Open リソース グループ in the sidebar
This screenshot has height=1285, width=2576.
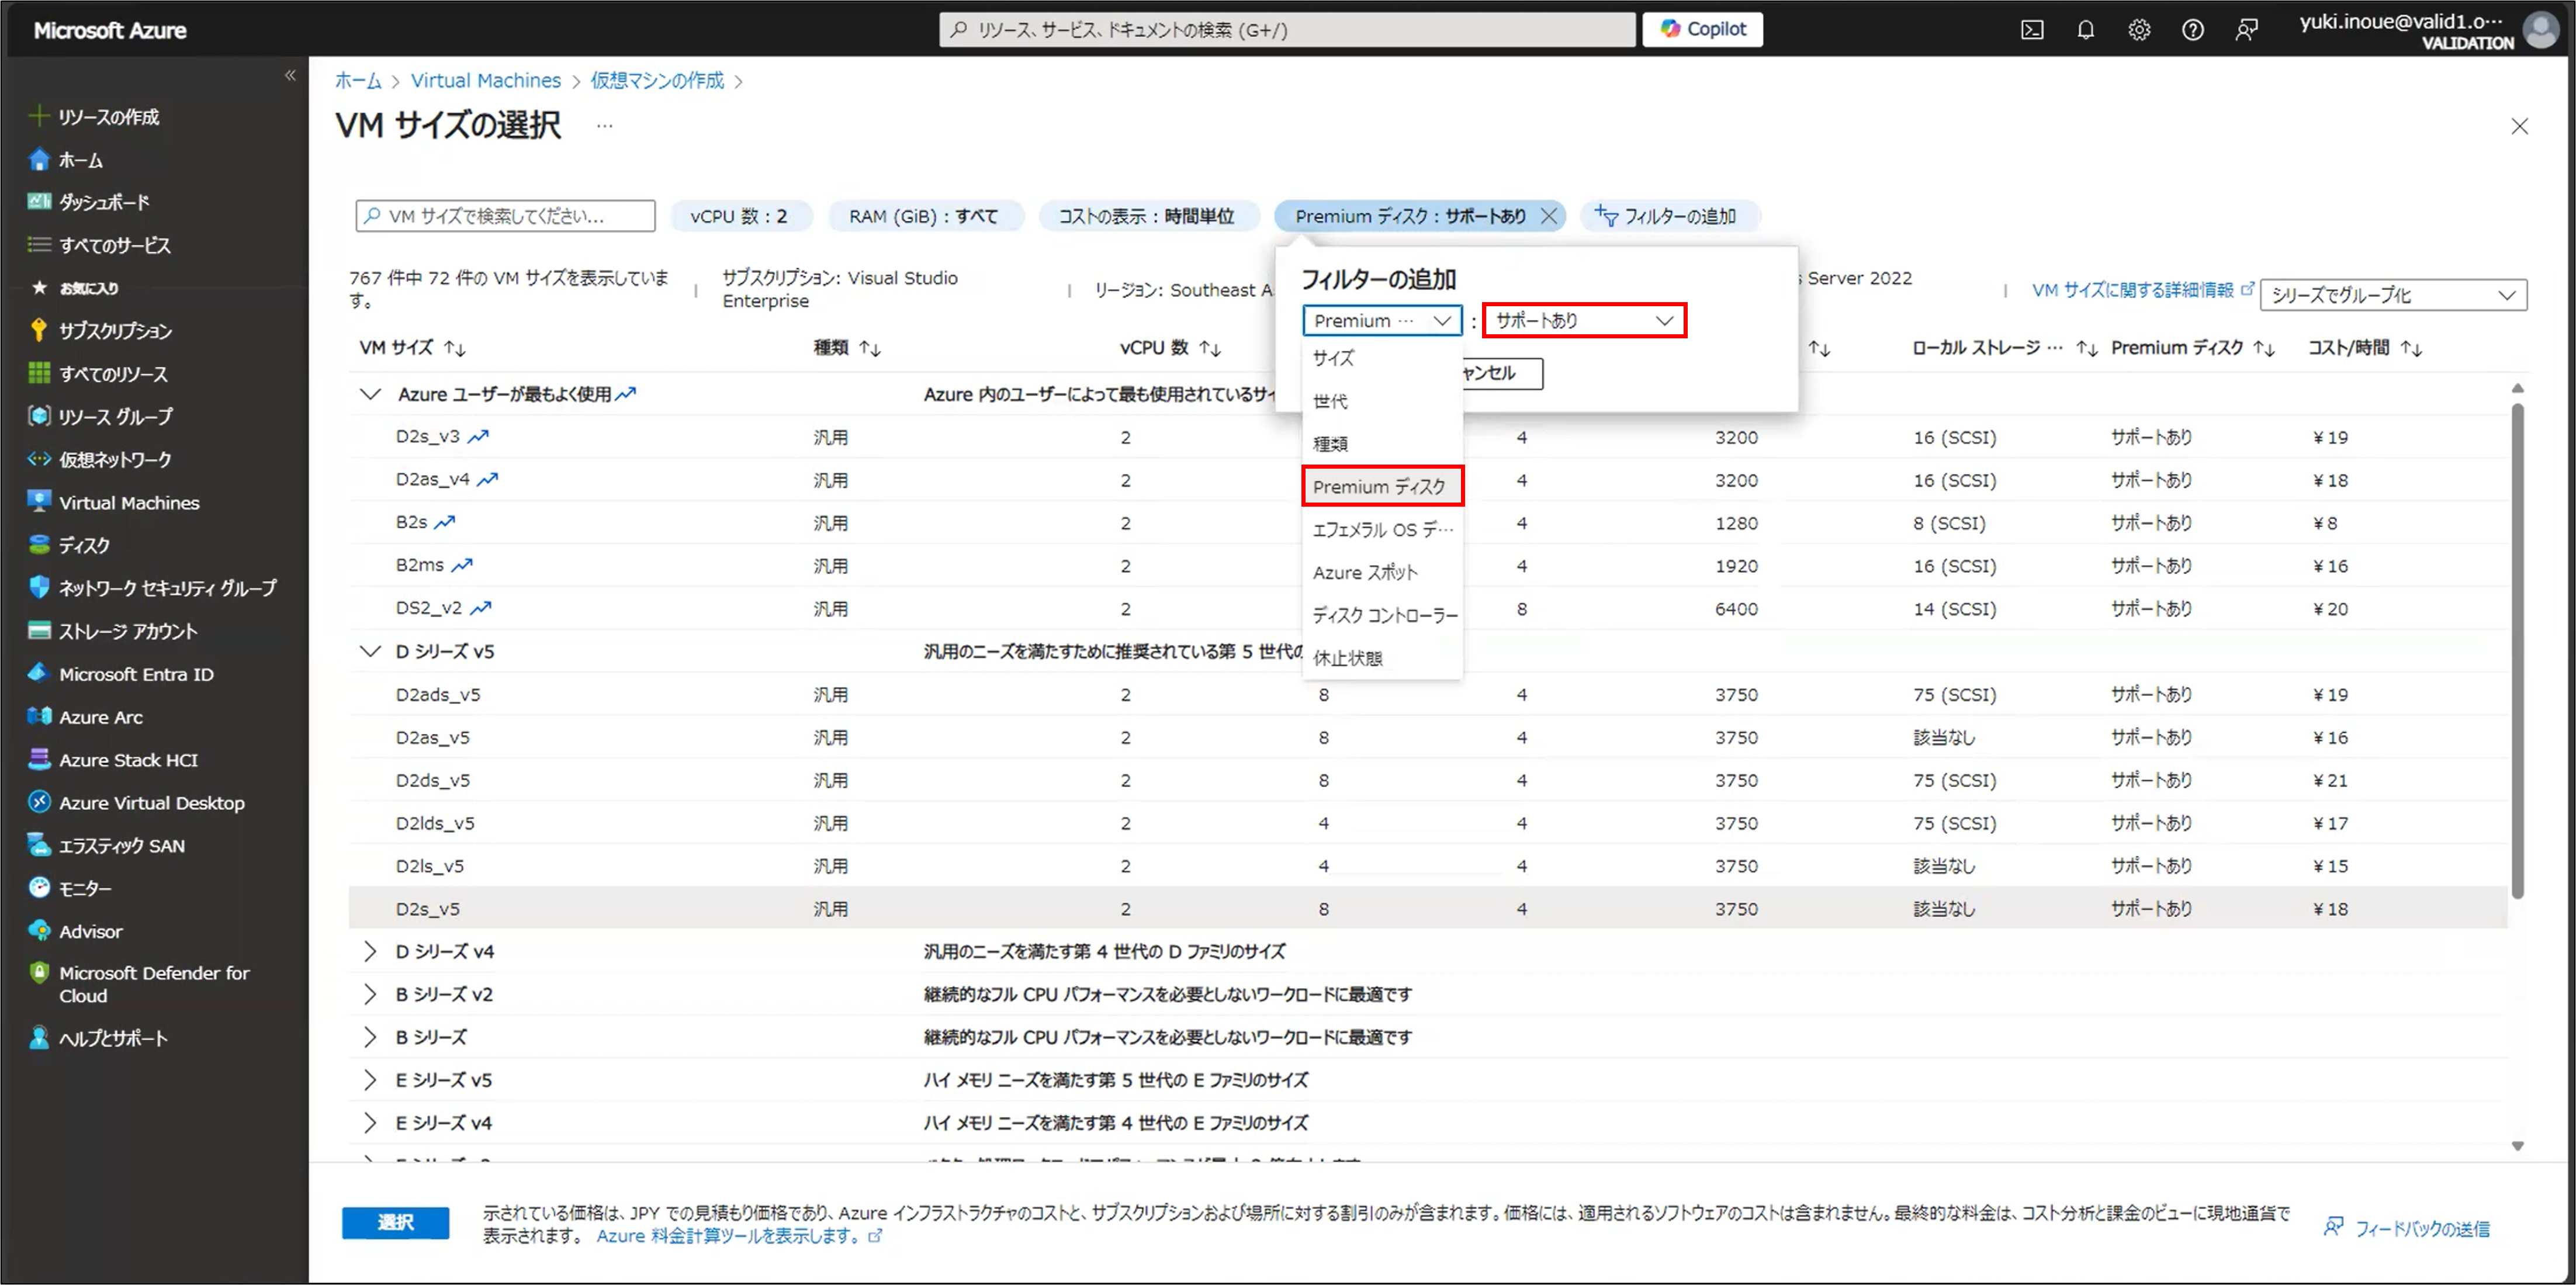[x=115, y=416]
